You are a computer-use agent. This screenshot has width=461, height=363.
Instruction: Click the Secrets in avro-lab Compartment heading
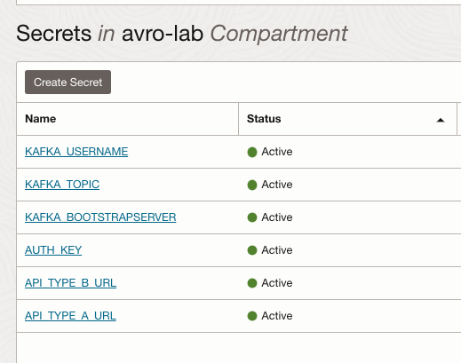182,34
